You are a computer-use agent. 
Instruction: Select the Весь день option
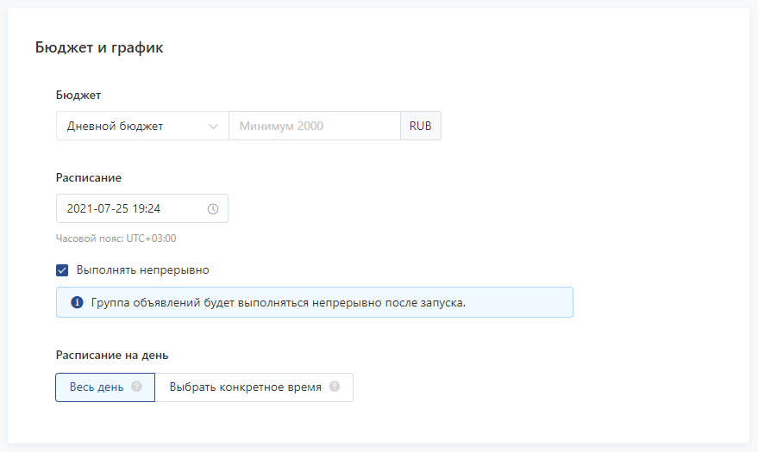tap(105, 387)
